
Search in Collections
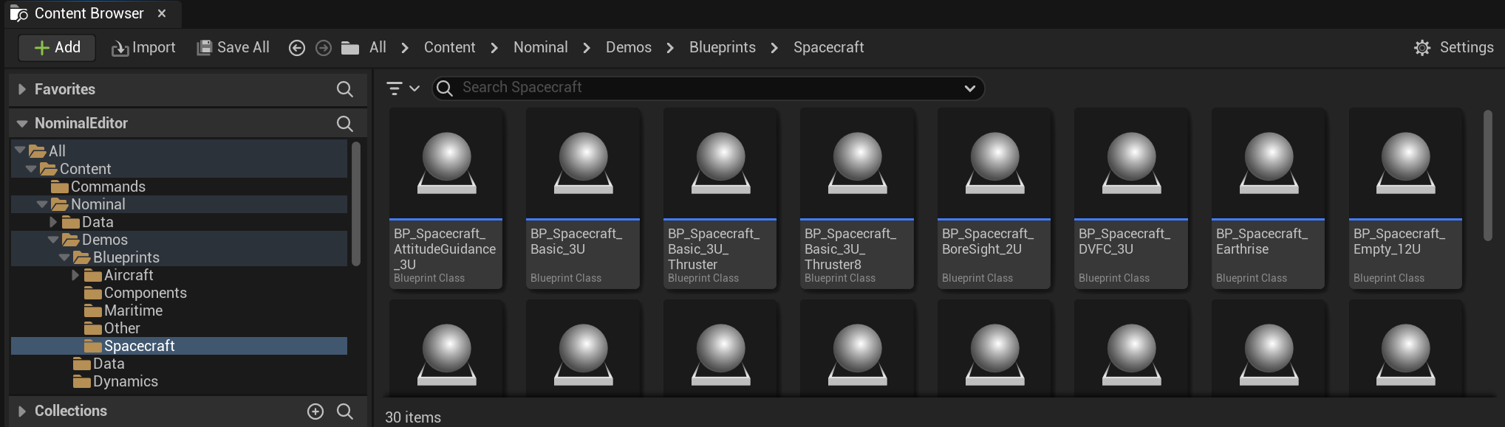345,412
